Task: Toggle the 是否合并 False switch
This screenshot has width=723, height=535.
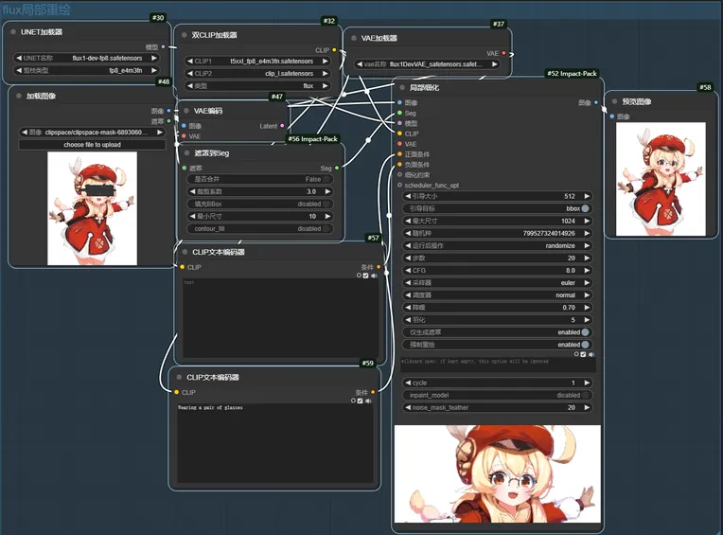Action: 326,179
